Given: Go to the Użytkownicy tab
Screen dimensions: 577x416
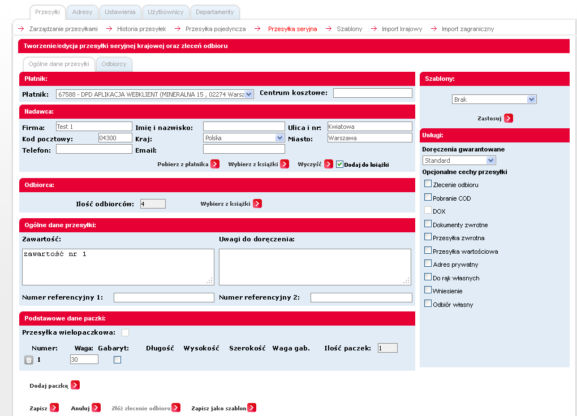Looking at the screenshot, I should [166, 12].
